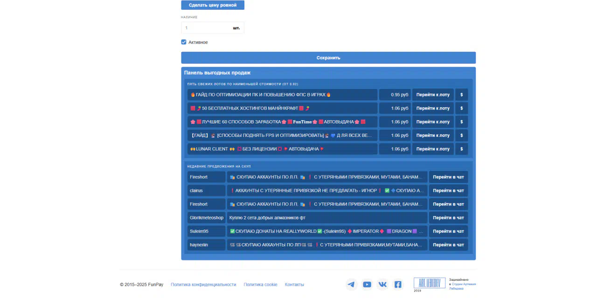Open Политика конфиденциальности link
Viewport: 597px width, 299px height.
[203, 285]
